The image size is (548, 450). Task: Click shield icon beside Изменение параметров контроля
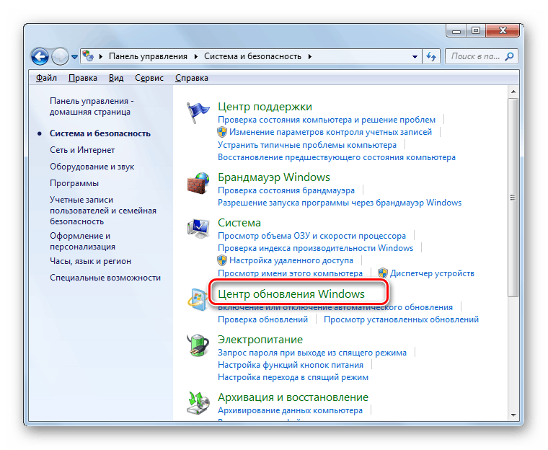point(222,132)
